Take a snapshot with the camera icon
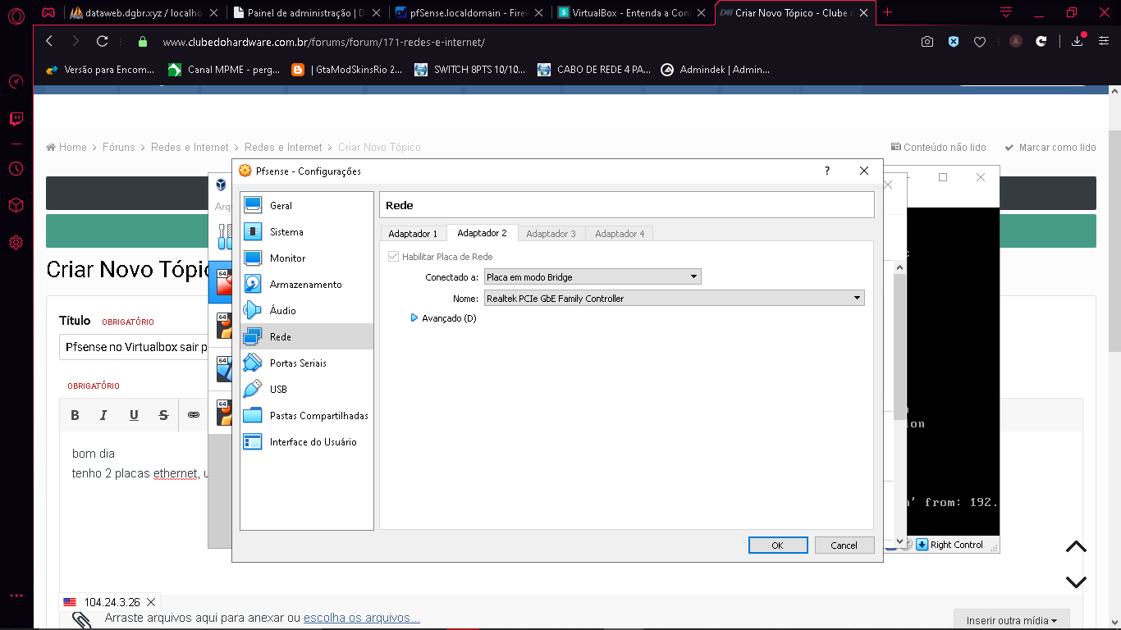This screenshot has width=1121, height=630. 927,42
